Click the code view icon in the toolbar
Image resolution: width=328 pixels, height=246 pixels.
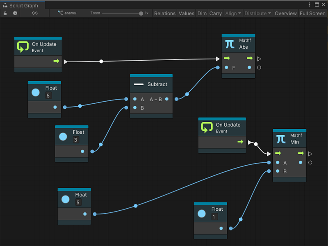(34, 13)
